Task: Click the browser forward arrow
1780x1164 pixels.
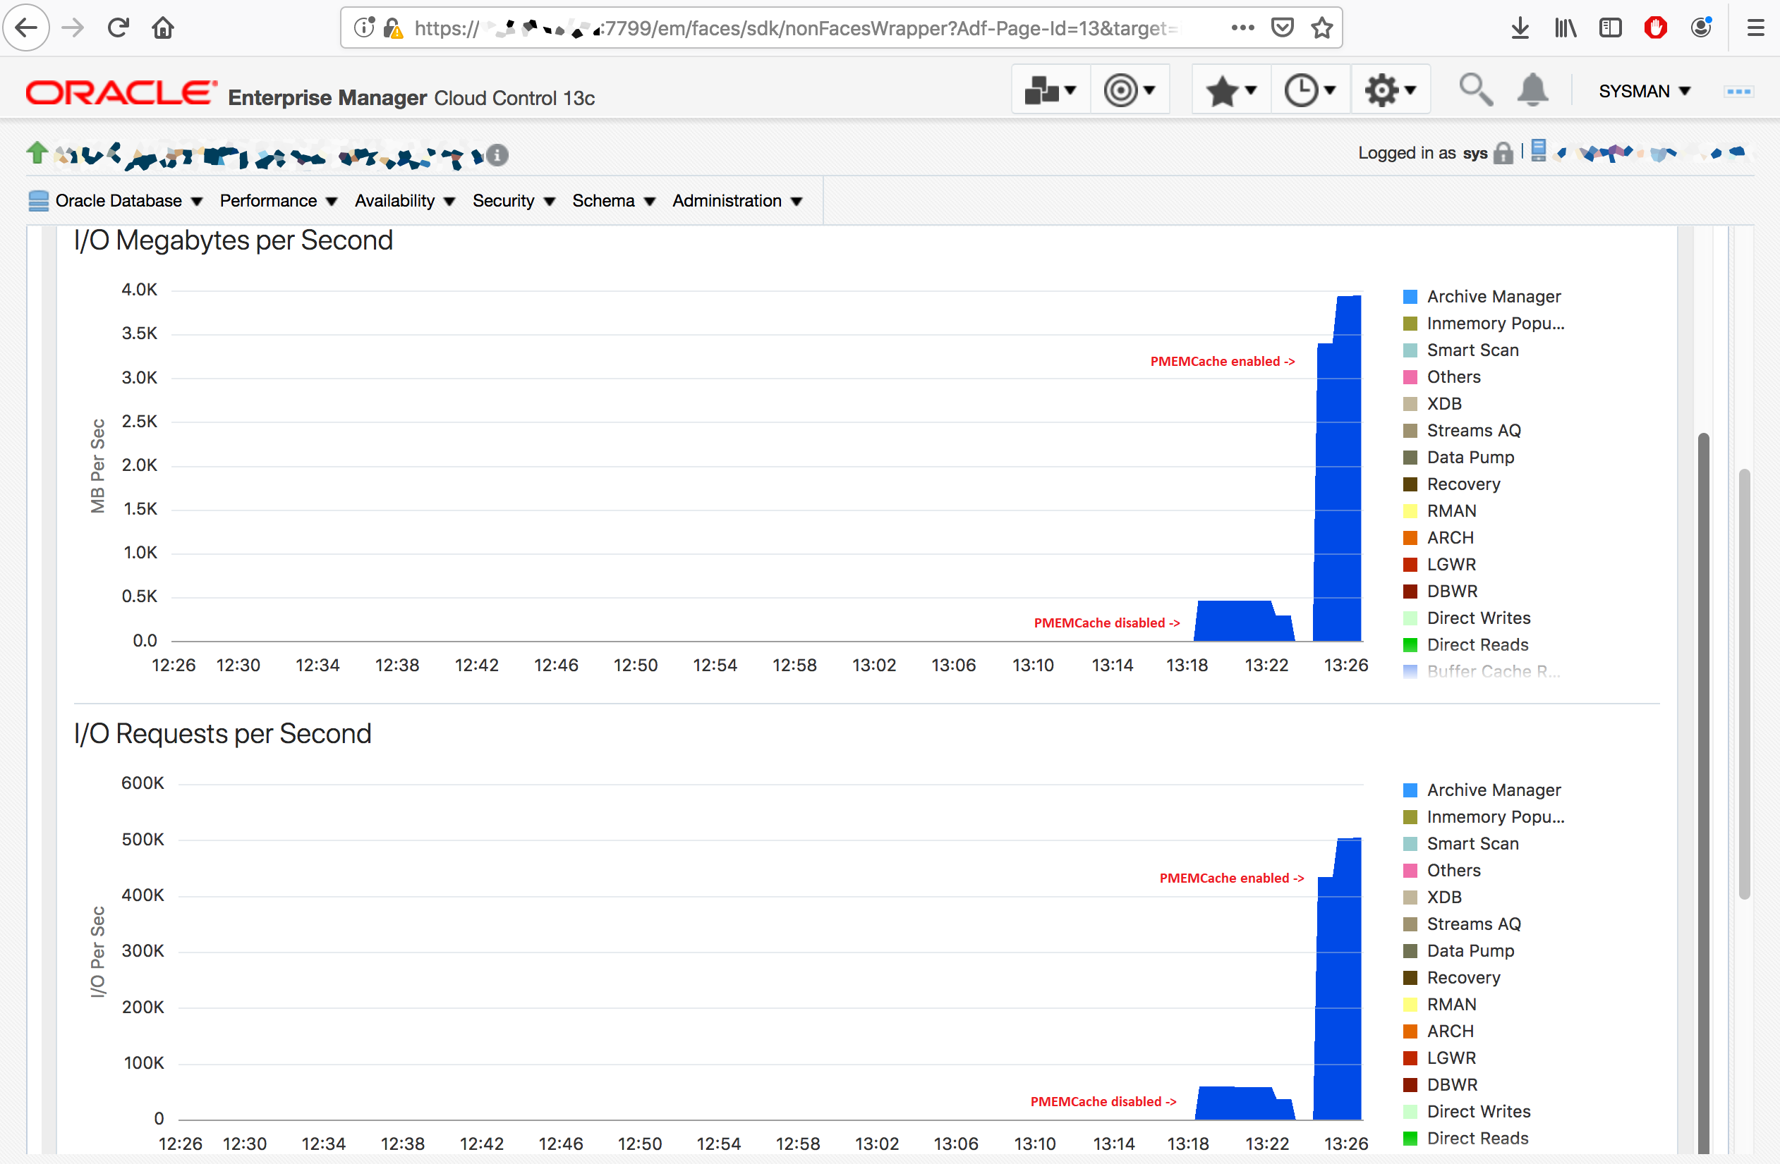Action: (73, 27)
